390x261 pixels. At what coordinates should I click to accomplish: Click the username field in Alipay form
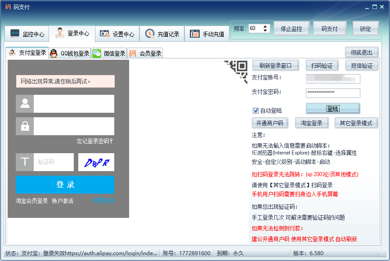tap(74, 104)
